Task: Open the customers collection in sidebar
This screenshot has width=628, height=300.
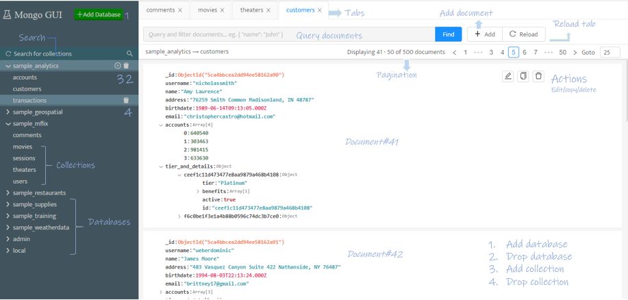Action: [27, 89]
